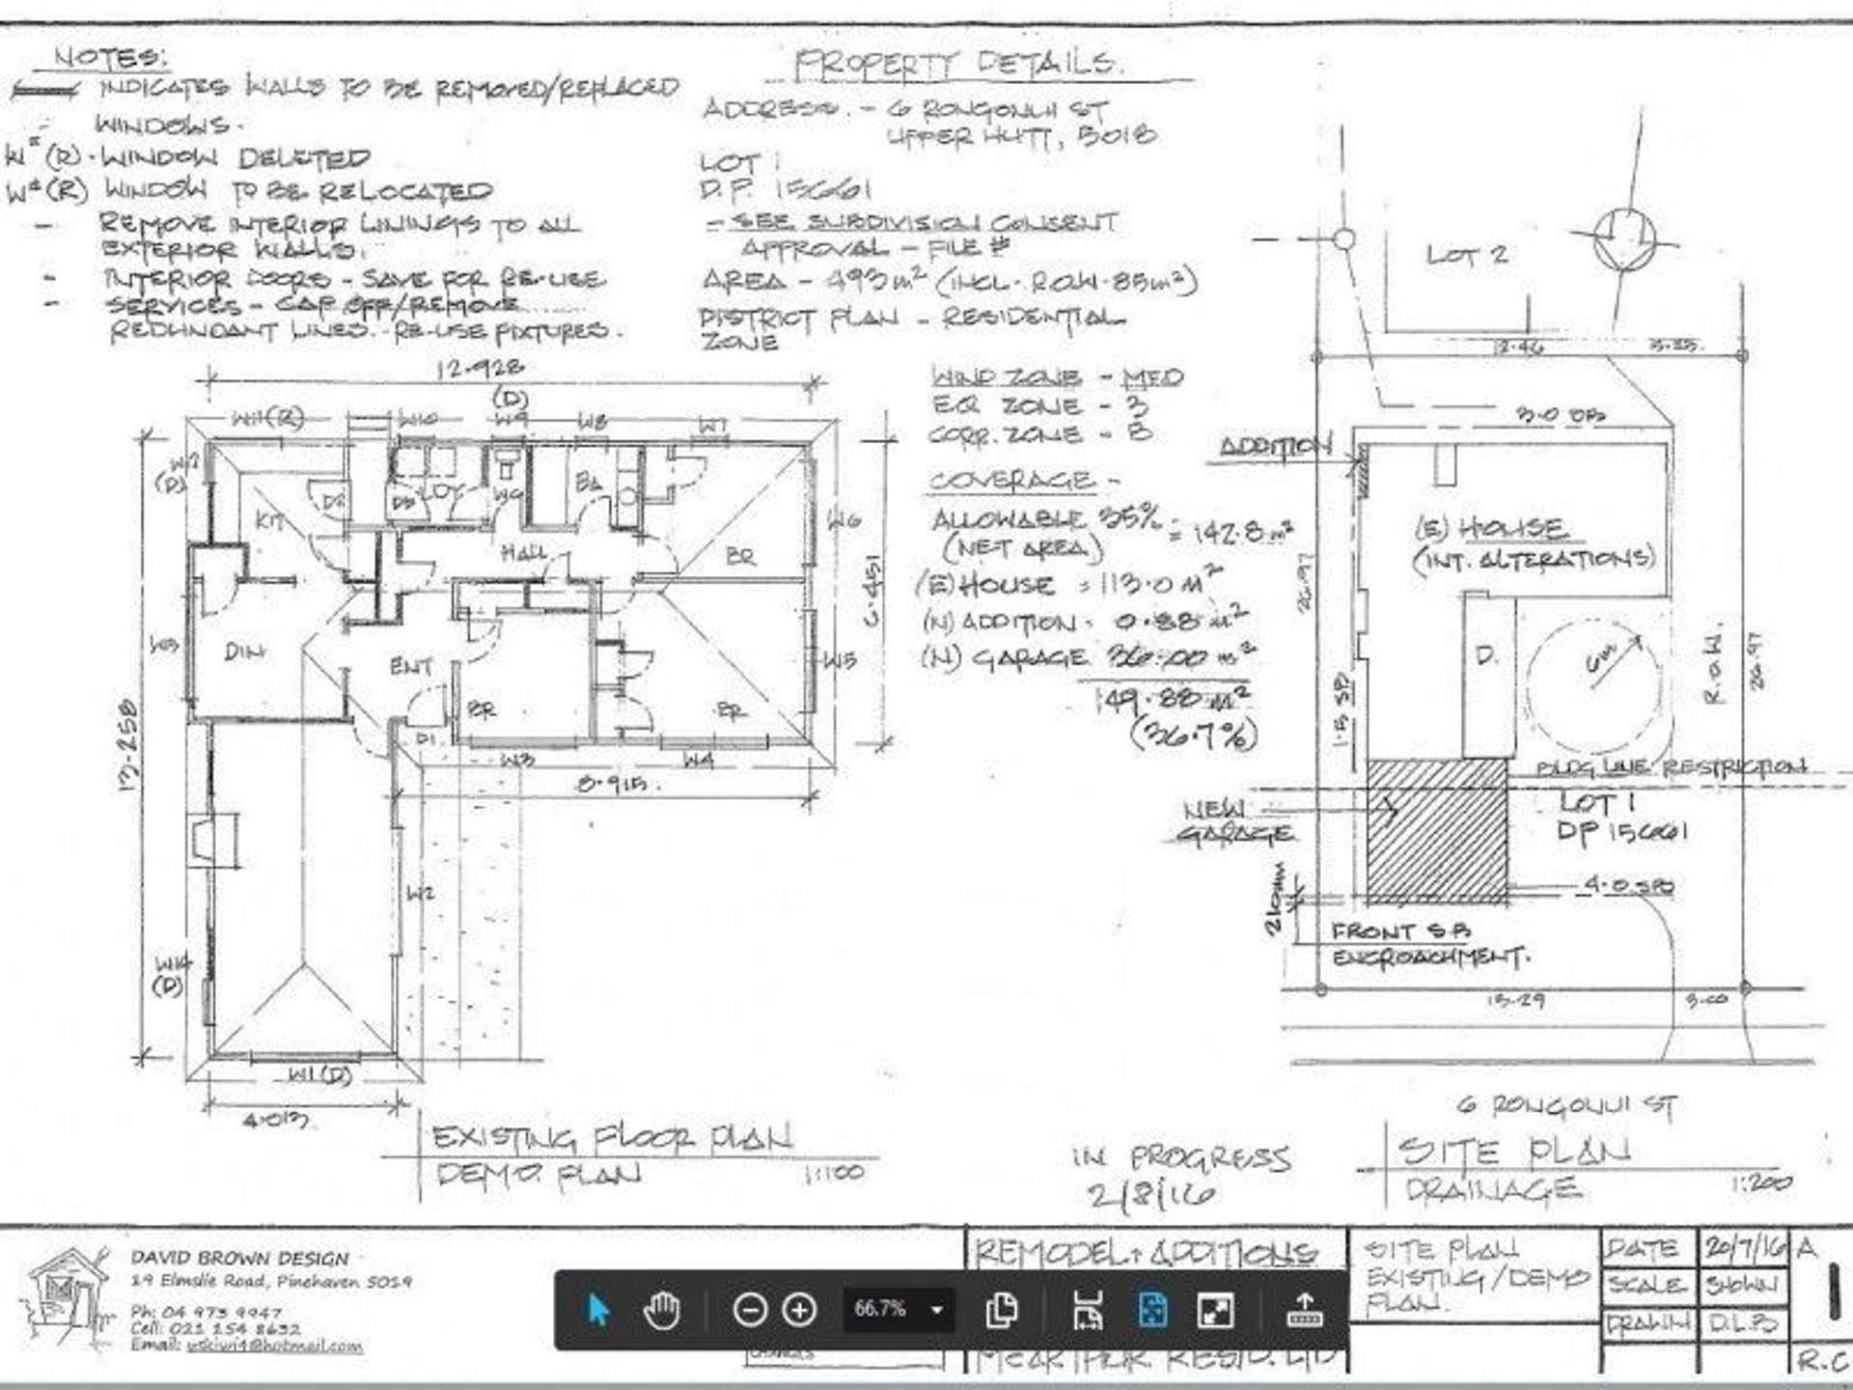Viewport: 1853px width, 1390px height.
Task: Click the email address in the footer
Action: pyautogui.click(x=275, y=1346)
